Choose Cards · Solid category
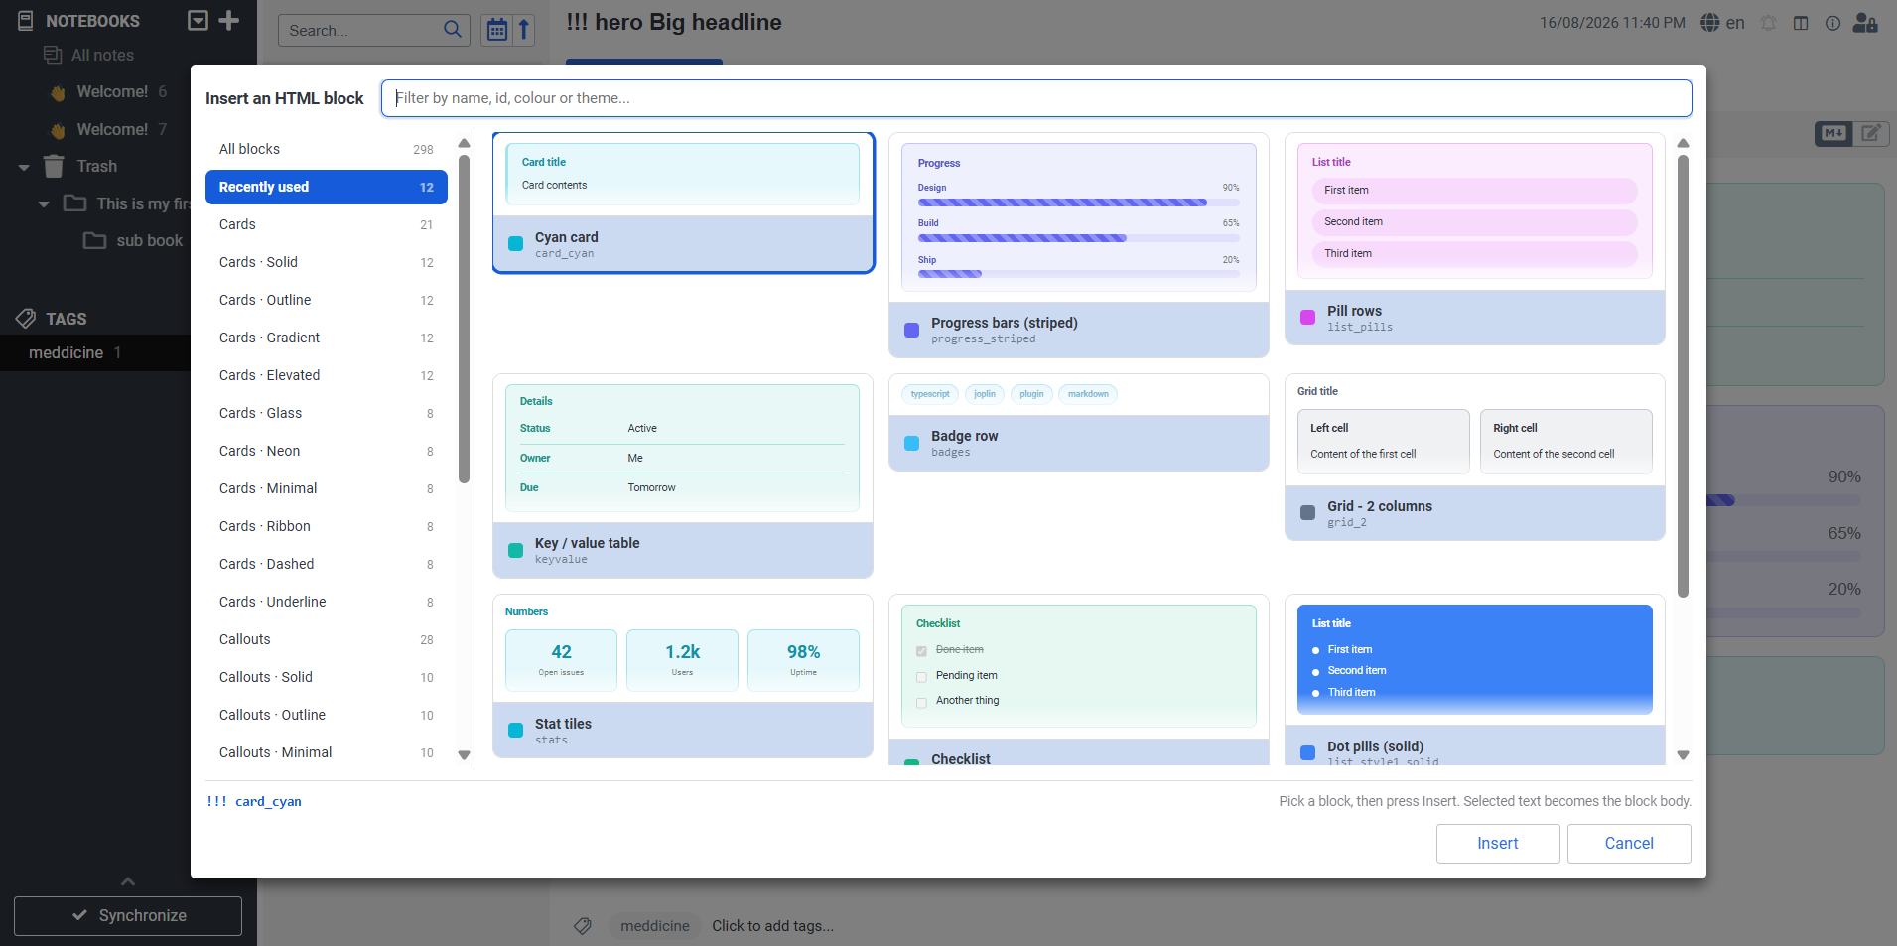1897x946 pixels. 327,262
